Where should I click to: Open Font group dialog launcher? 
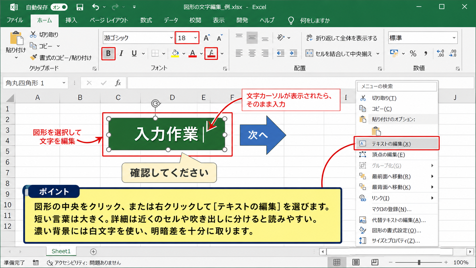(225, 69)
